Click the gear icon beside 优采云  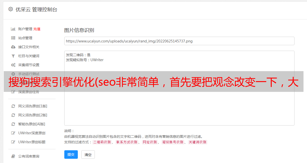[11, 9]
